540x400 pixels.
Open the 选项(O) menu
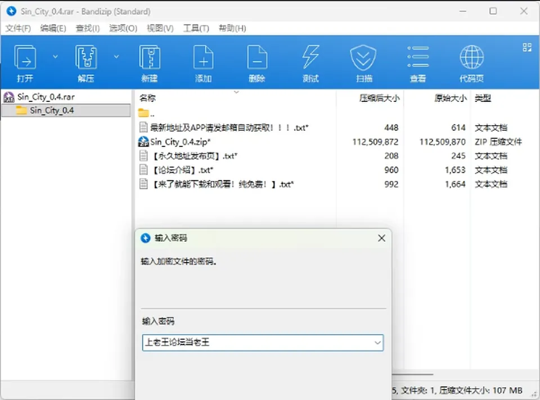pyautogui.click(x=123, y=28)
